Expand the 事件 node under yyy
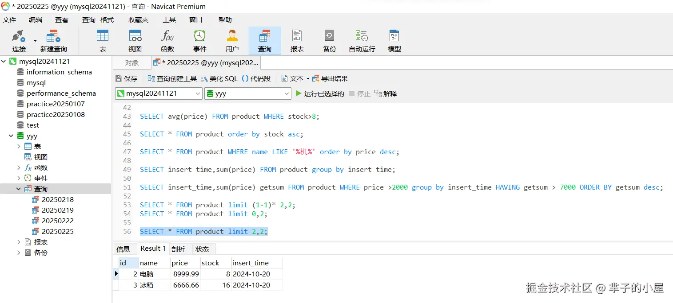The height and width of the screenshot is (303, 673). coord(19,178)
